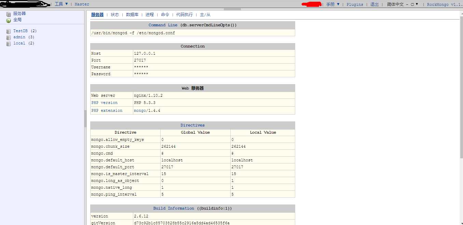Switch to the 状态 tab

pos(115,15)
